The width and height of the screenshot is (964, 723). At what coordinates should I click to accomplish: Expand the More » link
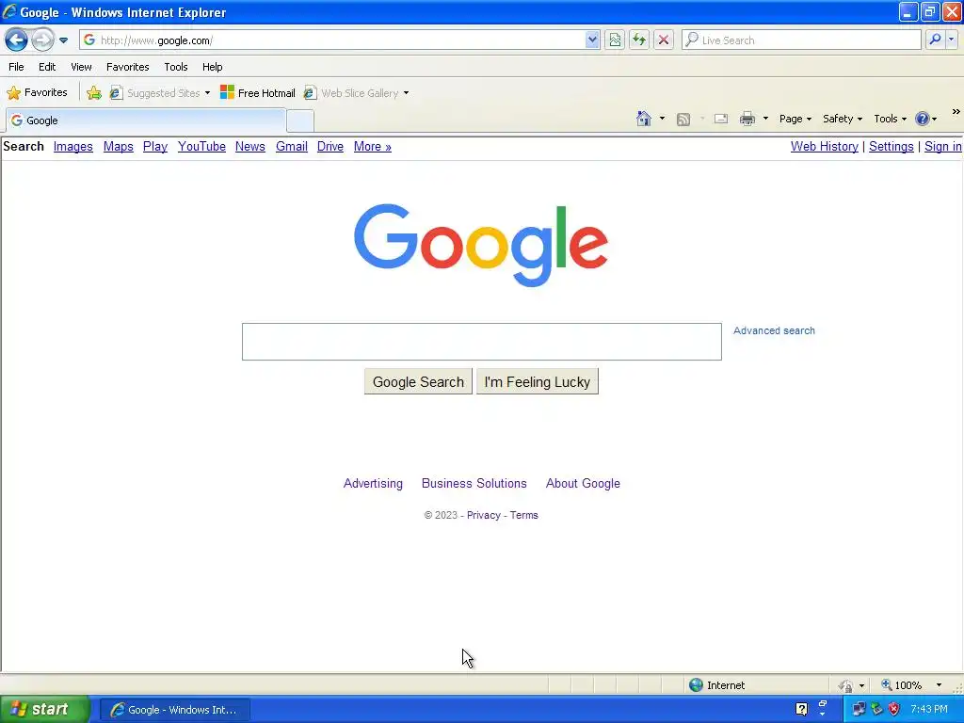pyautogui.click(x=373, y=146)
